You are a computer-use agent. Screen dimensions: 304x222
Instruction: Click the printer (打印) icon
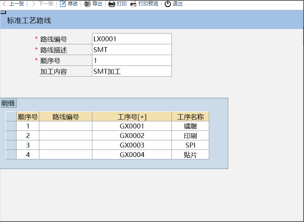click(112, 4)
